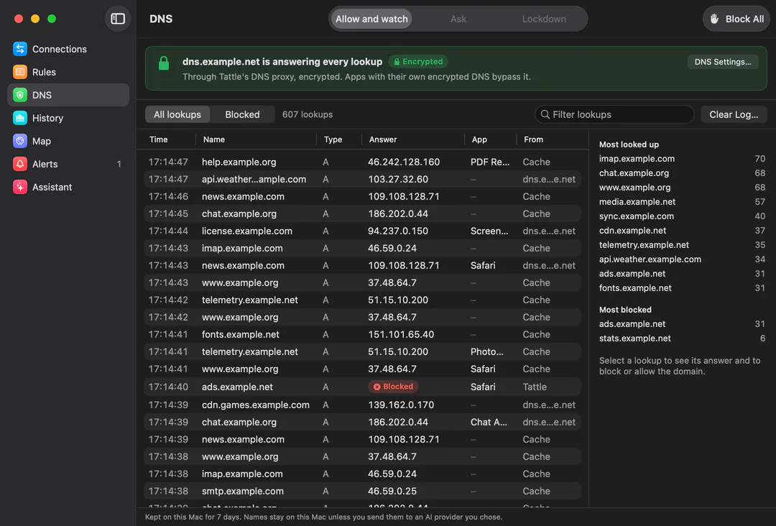The height and width of the screenshot is (526, 776).
Task: Click the Rules sidebar icon
Action: (20, 72)
